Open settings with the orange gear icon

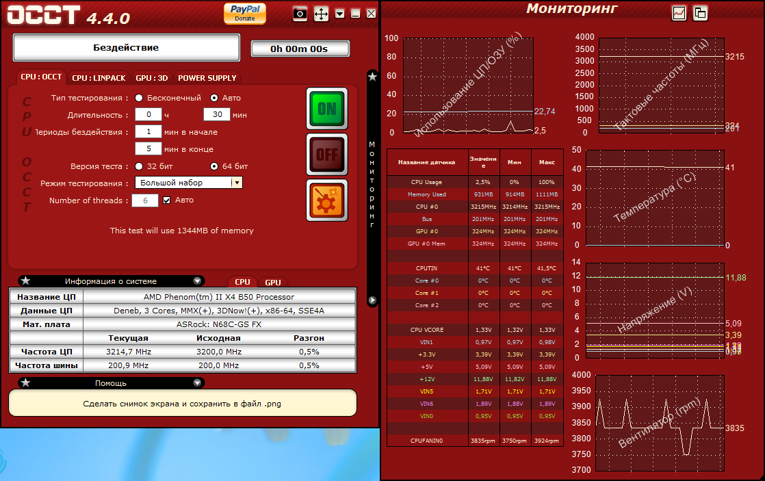(x=327, y=200)
